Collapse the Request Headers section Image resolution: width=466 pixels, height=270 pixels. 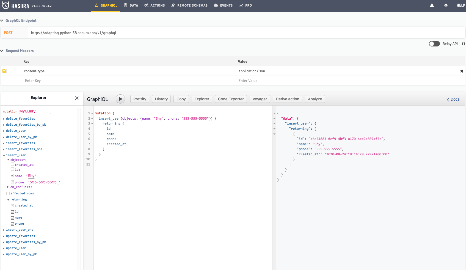(2, 51)
